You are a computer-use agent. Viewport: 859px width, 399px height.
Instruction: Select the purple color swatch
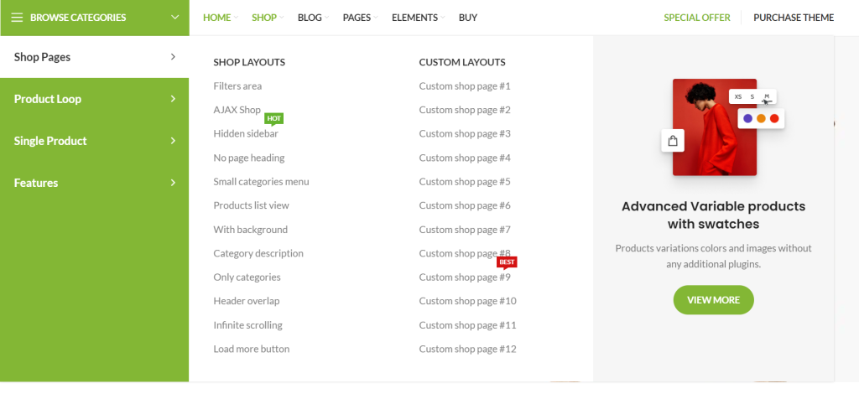(747, 118)
